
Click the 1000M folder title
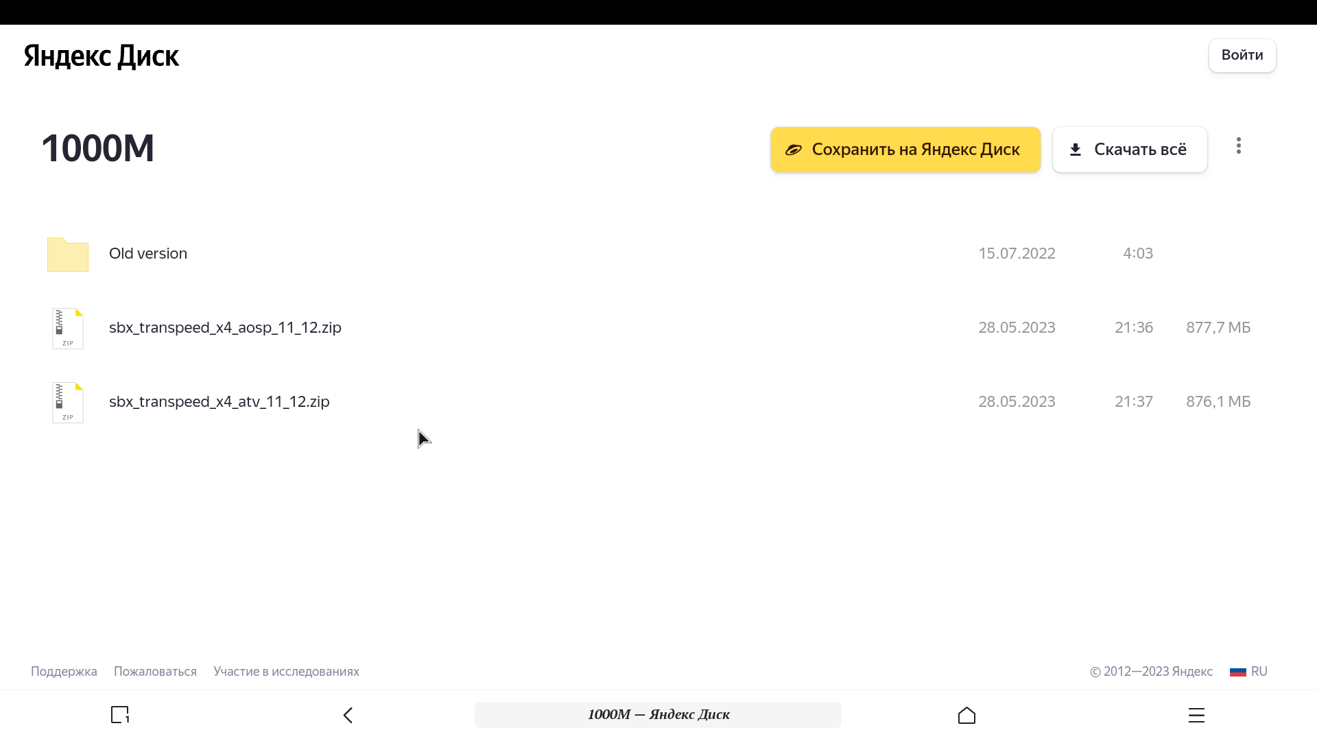(98, 148)
